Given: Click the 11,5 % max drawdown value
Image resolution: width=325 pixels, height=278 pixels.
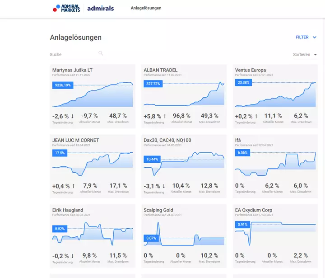Looking at the screenshot, I should [118, 255].
